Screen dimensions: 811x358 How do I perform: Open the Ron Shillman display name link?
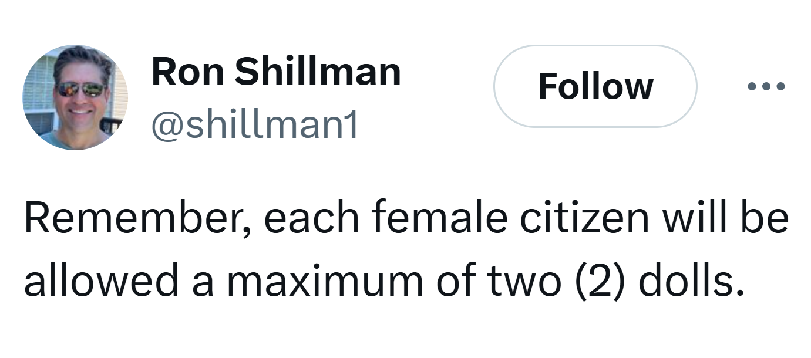(x=276, y=72)
